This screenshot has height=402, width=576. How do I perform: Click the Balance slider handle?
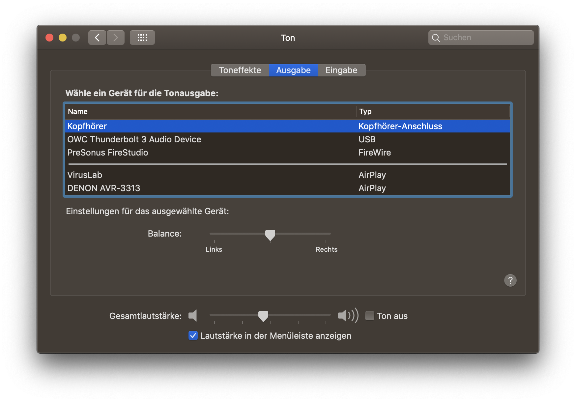[x=270, y=235]
